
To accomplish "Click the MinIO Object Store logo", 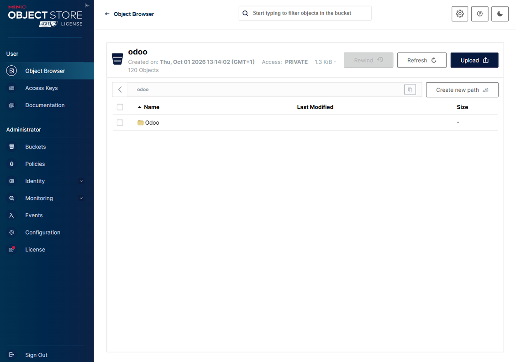I will 45,16.
